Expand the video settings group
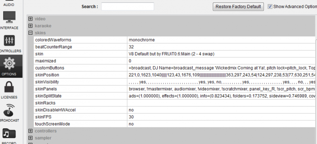This screenshot has height=144, width=317. tap(31, 19)
